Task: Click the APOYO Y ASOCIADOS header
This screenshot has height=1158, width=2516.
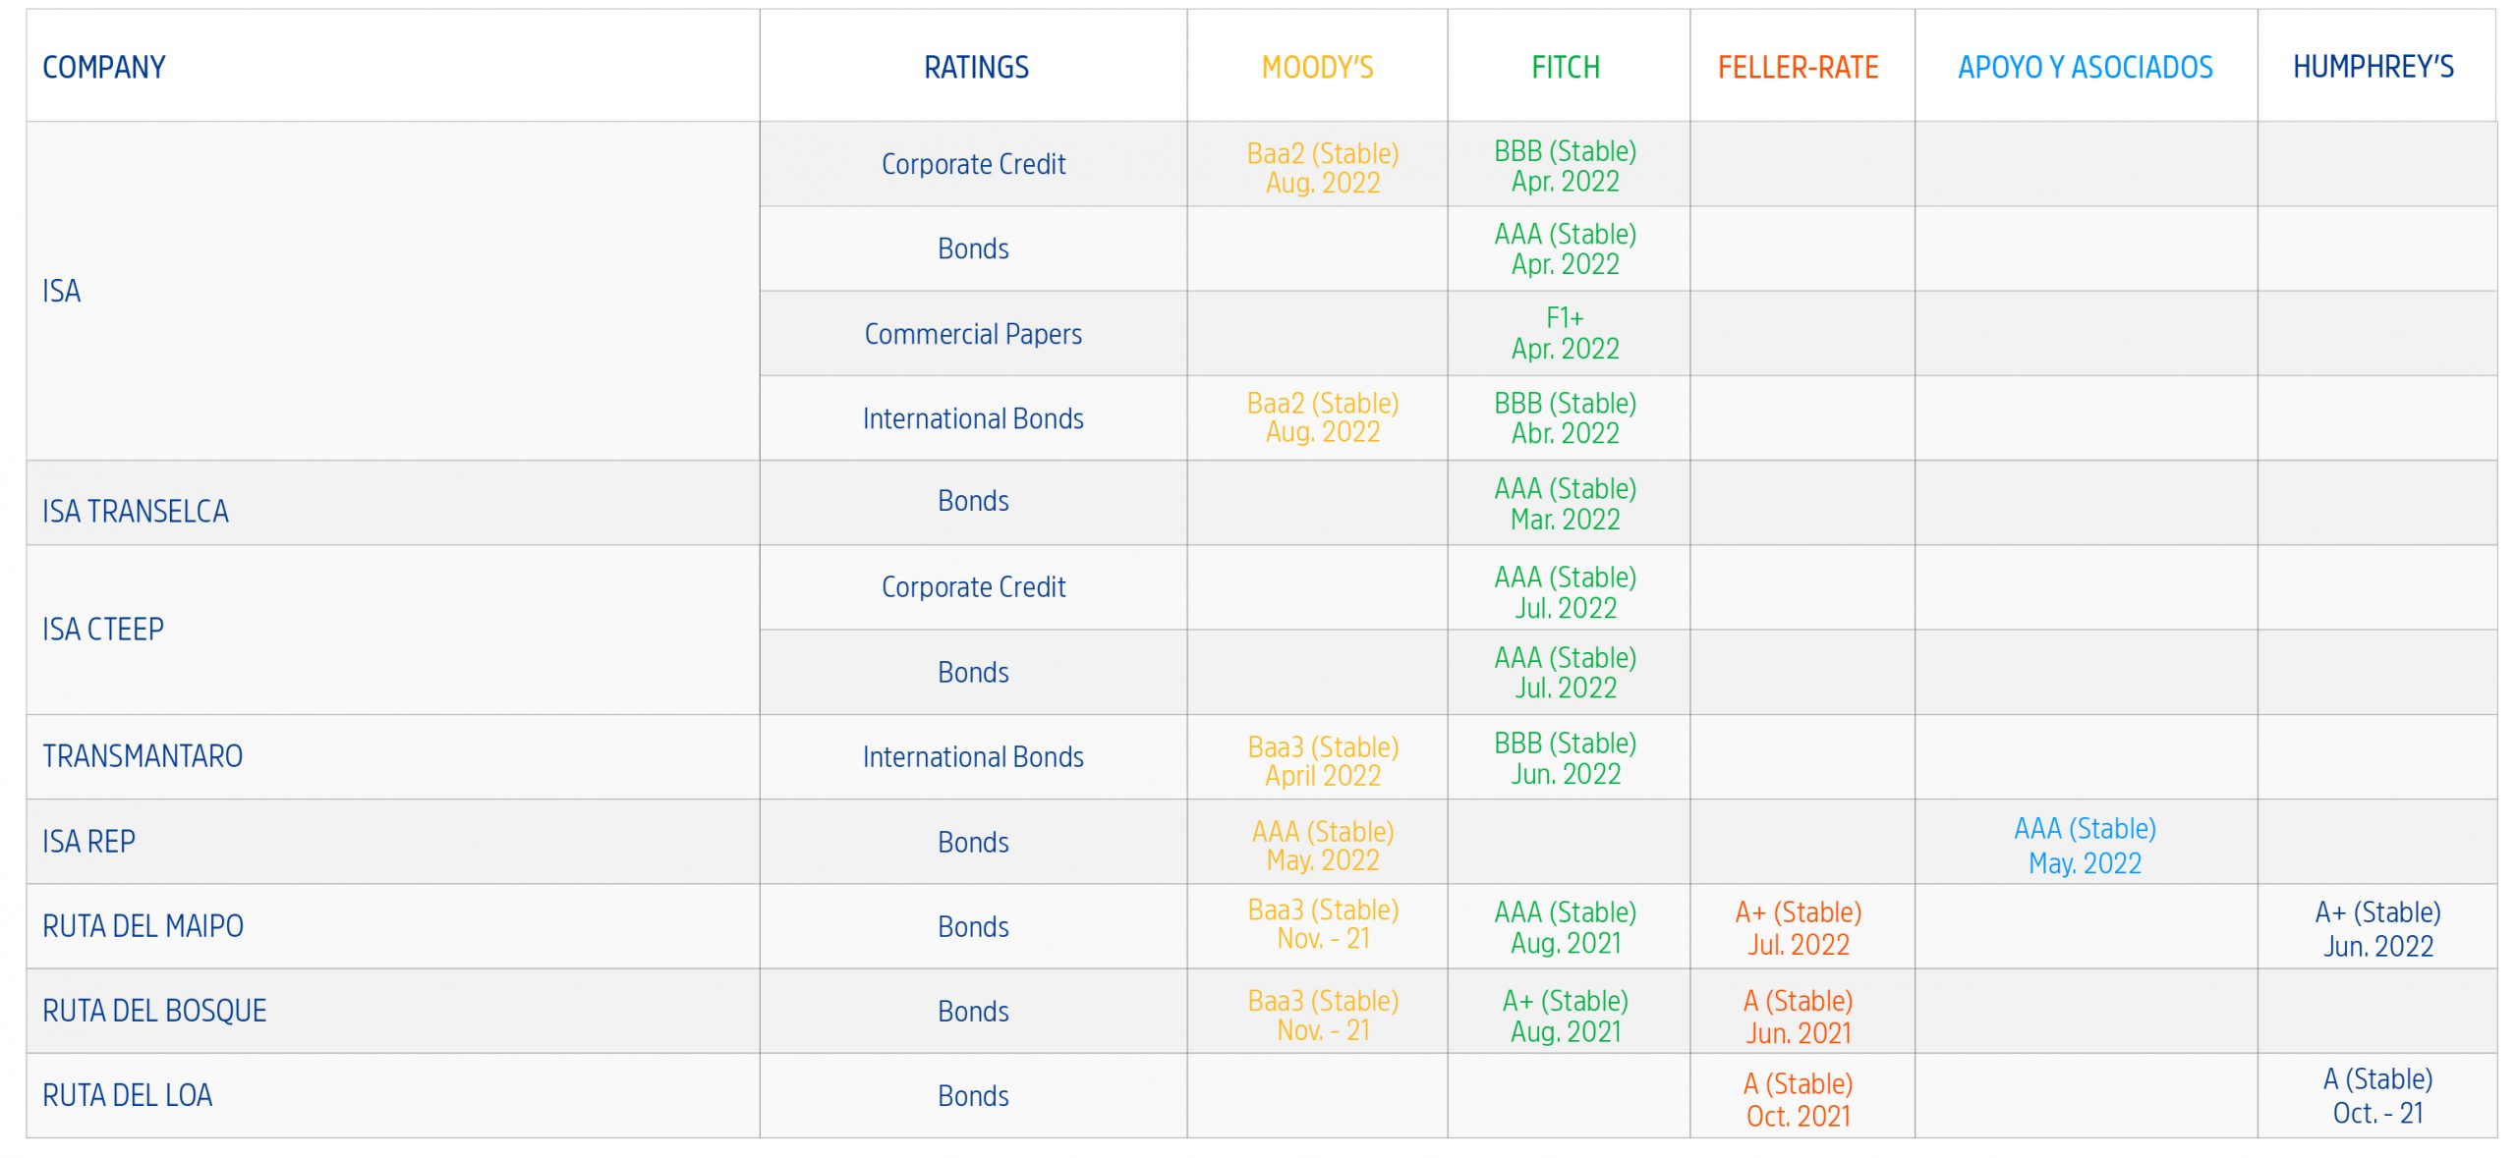Action: (x=2085, y=67)
